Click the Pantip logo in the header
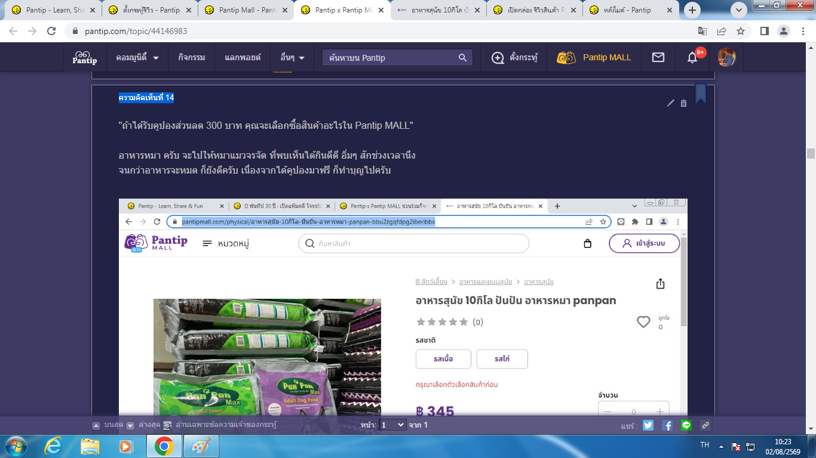 tap(84, 58)
